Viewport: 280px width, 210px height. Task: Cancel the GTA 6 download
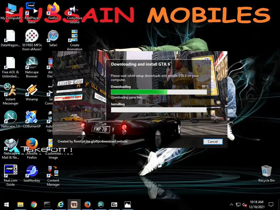pos(213,141)
